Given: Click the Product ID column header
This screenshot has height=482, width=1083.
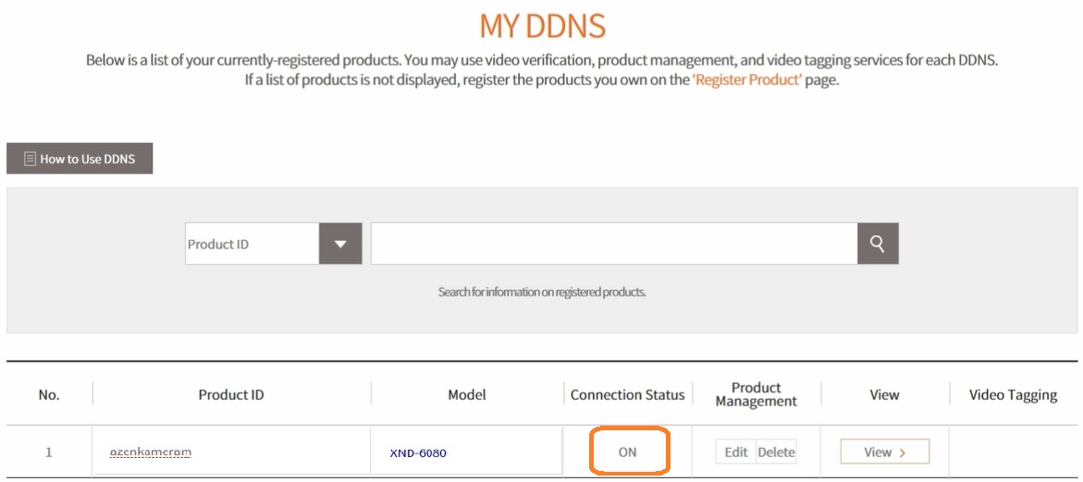Looking at the screenshot, I should (231, 395).
